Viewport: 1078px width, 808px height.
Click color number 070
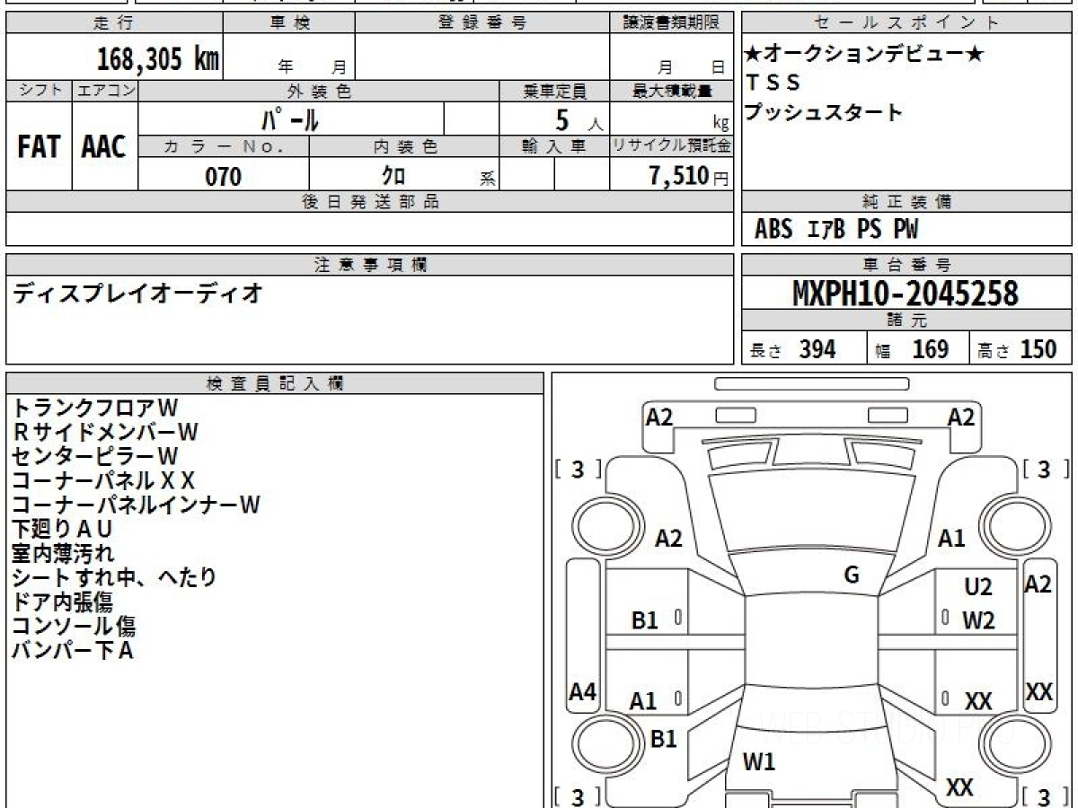pyautogui.click(x=224, y=177)
